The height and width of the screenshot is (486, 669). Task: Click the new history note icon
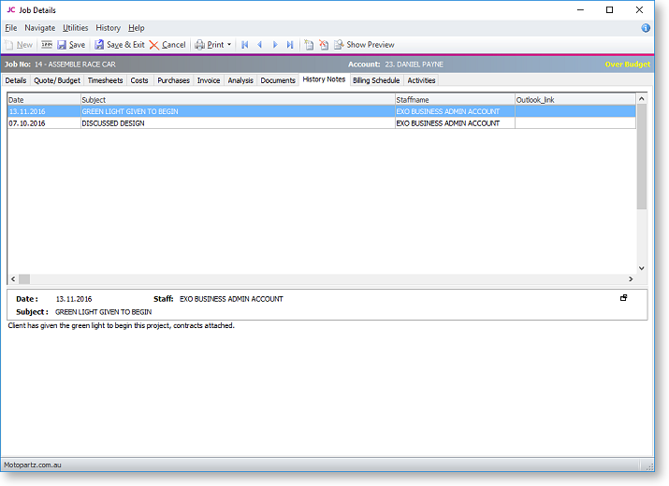(309, 45)
